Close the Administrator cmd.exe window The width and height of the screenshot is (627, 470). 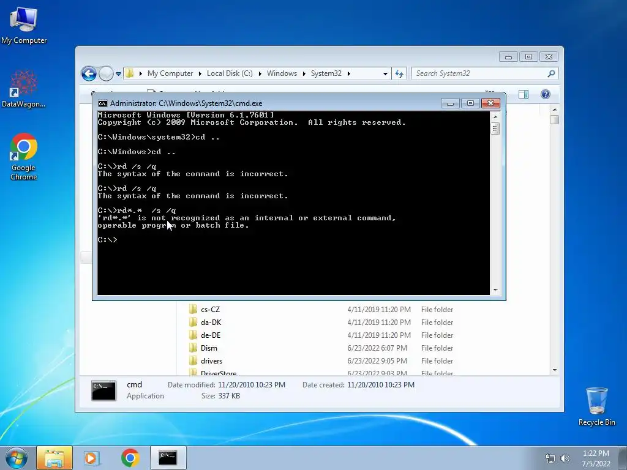(x=490, y=103)
